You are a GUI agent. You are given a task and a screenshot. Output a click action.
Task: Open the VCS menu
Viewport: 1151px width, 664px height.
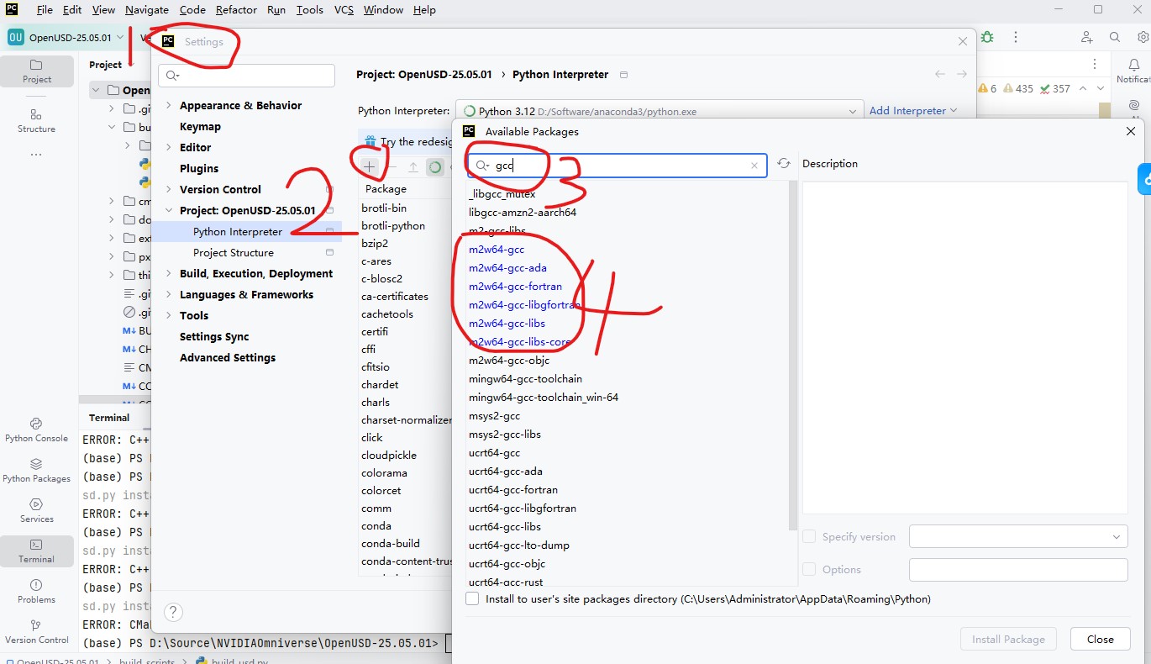point(344,10)
